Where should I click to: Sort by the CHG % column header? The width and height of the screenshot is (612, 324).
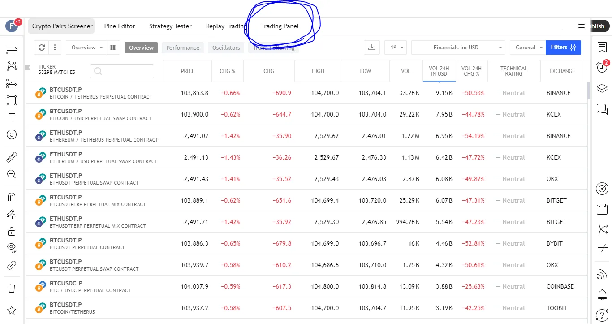[x=228, y=71]
